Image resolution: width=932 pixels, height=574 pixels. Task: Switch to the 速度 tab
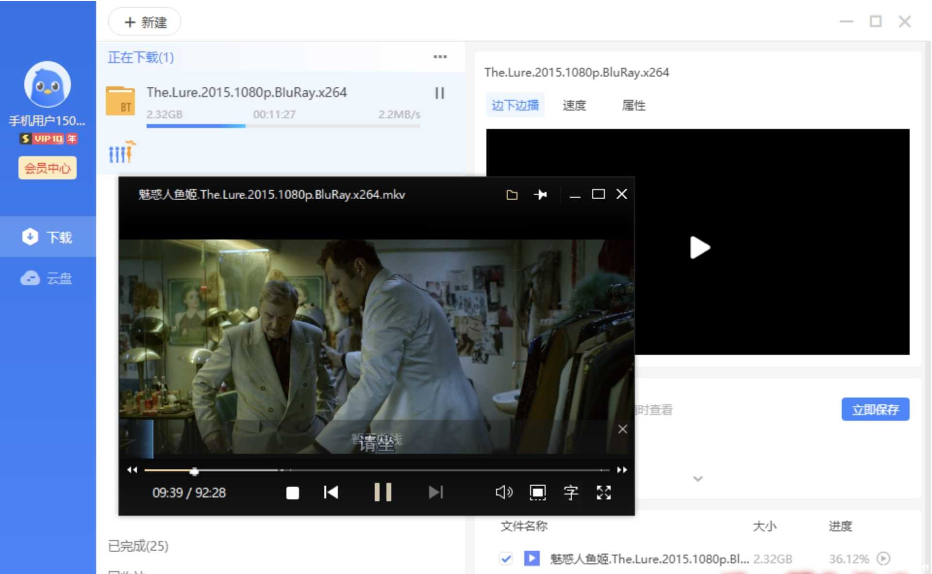(x=574, y=105)
